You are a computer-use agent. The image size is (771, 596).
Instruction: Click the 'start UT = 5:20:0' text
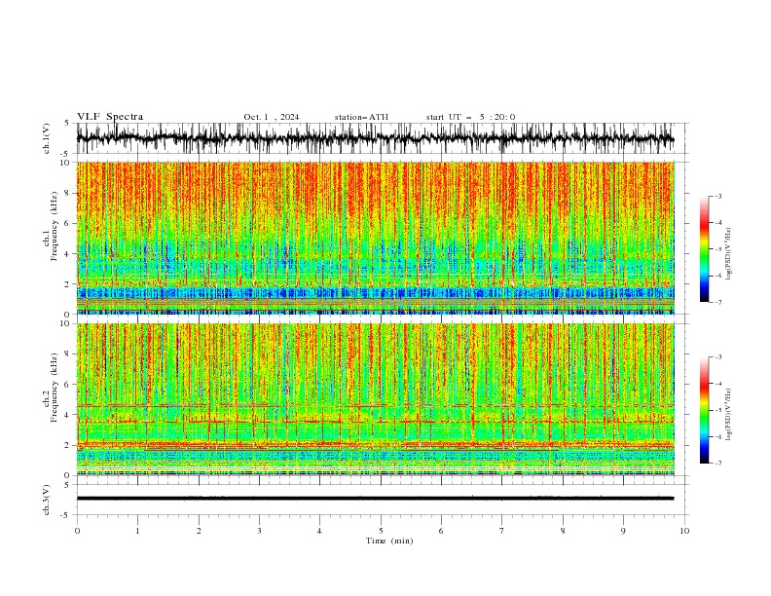tap(470, 117)
